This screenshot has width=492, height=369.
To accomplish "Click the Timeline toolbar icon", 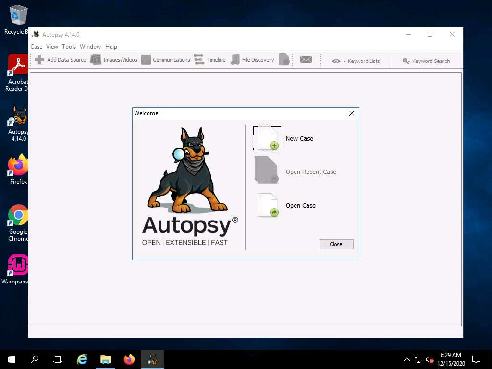I will point(199,59).
